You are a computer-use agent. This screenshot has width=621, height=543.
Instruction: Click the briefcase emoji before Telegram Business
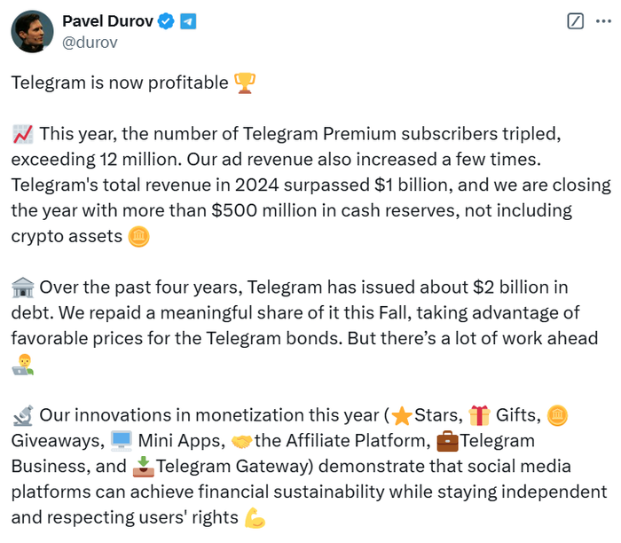[448, 441]
